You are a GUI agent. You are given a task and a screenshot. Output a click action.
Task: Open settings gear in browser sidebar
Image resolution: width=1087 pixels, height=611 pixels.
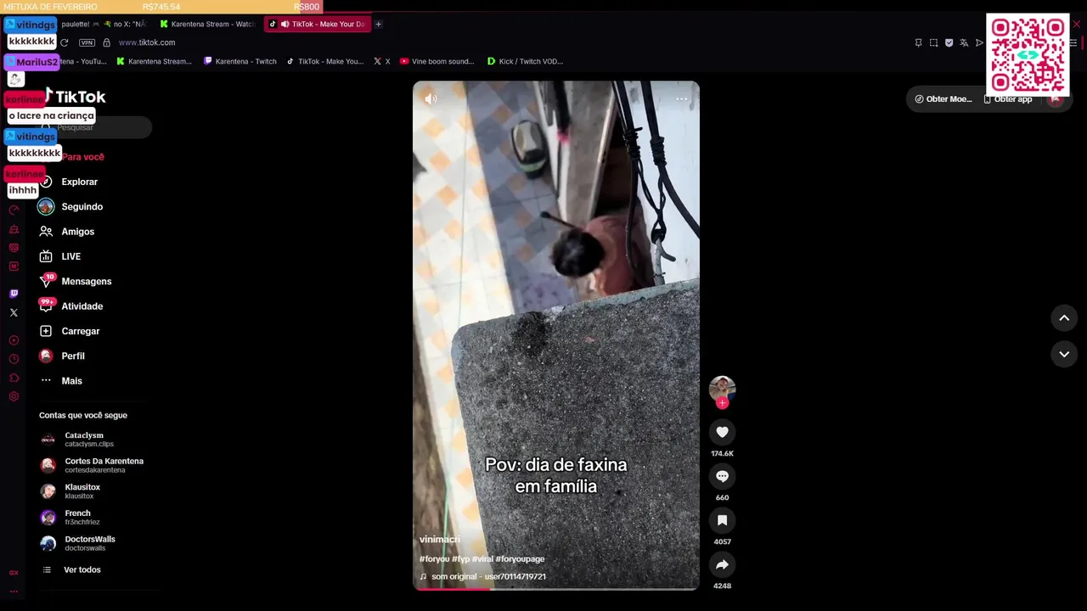coord(14,396)
